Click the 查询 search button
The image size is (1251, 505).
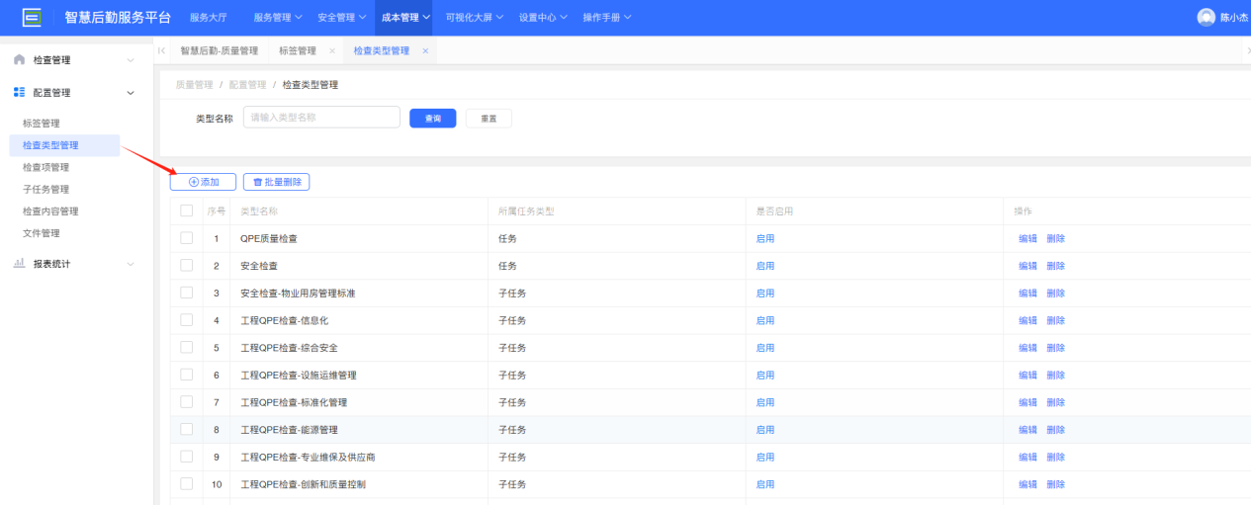coord(433,119)
